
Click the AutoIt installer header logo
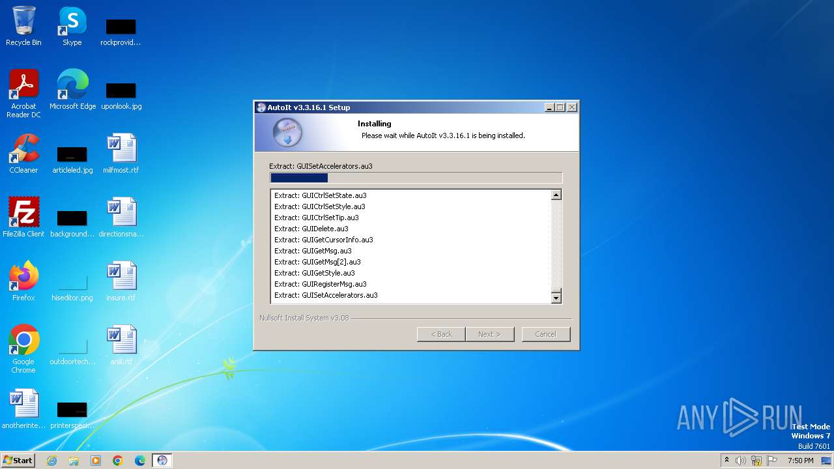click(x=287, y=132)
